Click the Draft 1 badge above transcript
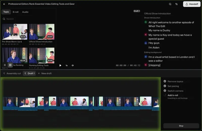The image size is (202, 131). 137,11
